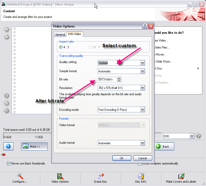Select the DVD-Video tab
Screen dimensions: 206x186
click(x=74, y=34)
